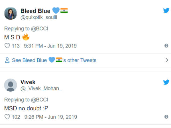Viewport: 171px width, 128px height.
Task: Click the "M S D" tweet text
Action: (x=13, y=37)
